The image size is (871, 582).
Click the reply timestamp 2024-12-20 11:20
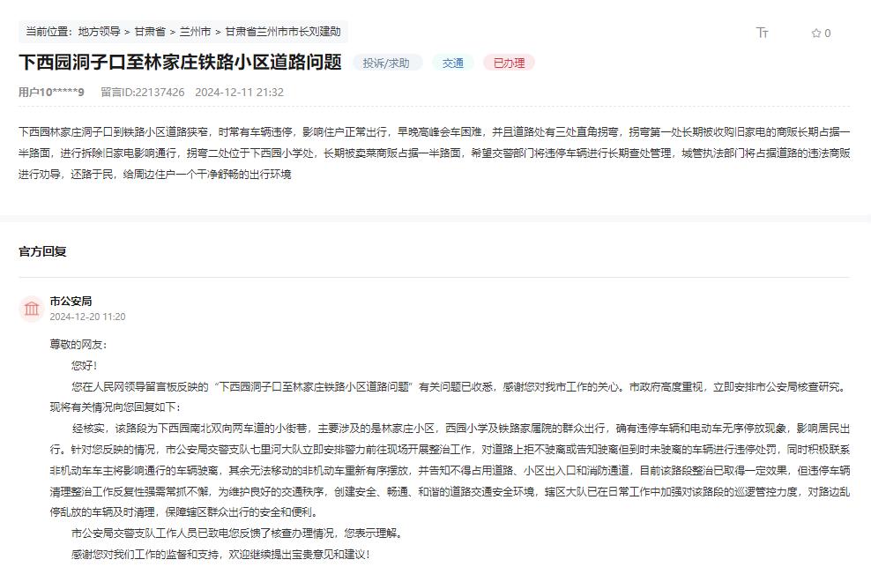click(x=87, y=317)
